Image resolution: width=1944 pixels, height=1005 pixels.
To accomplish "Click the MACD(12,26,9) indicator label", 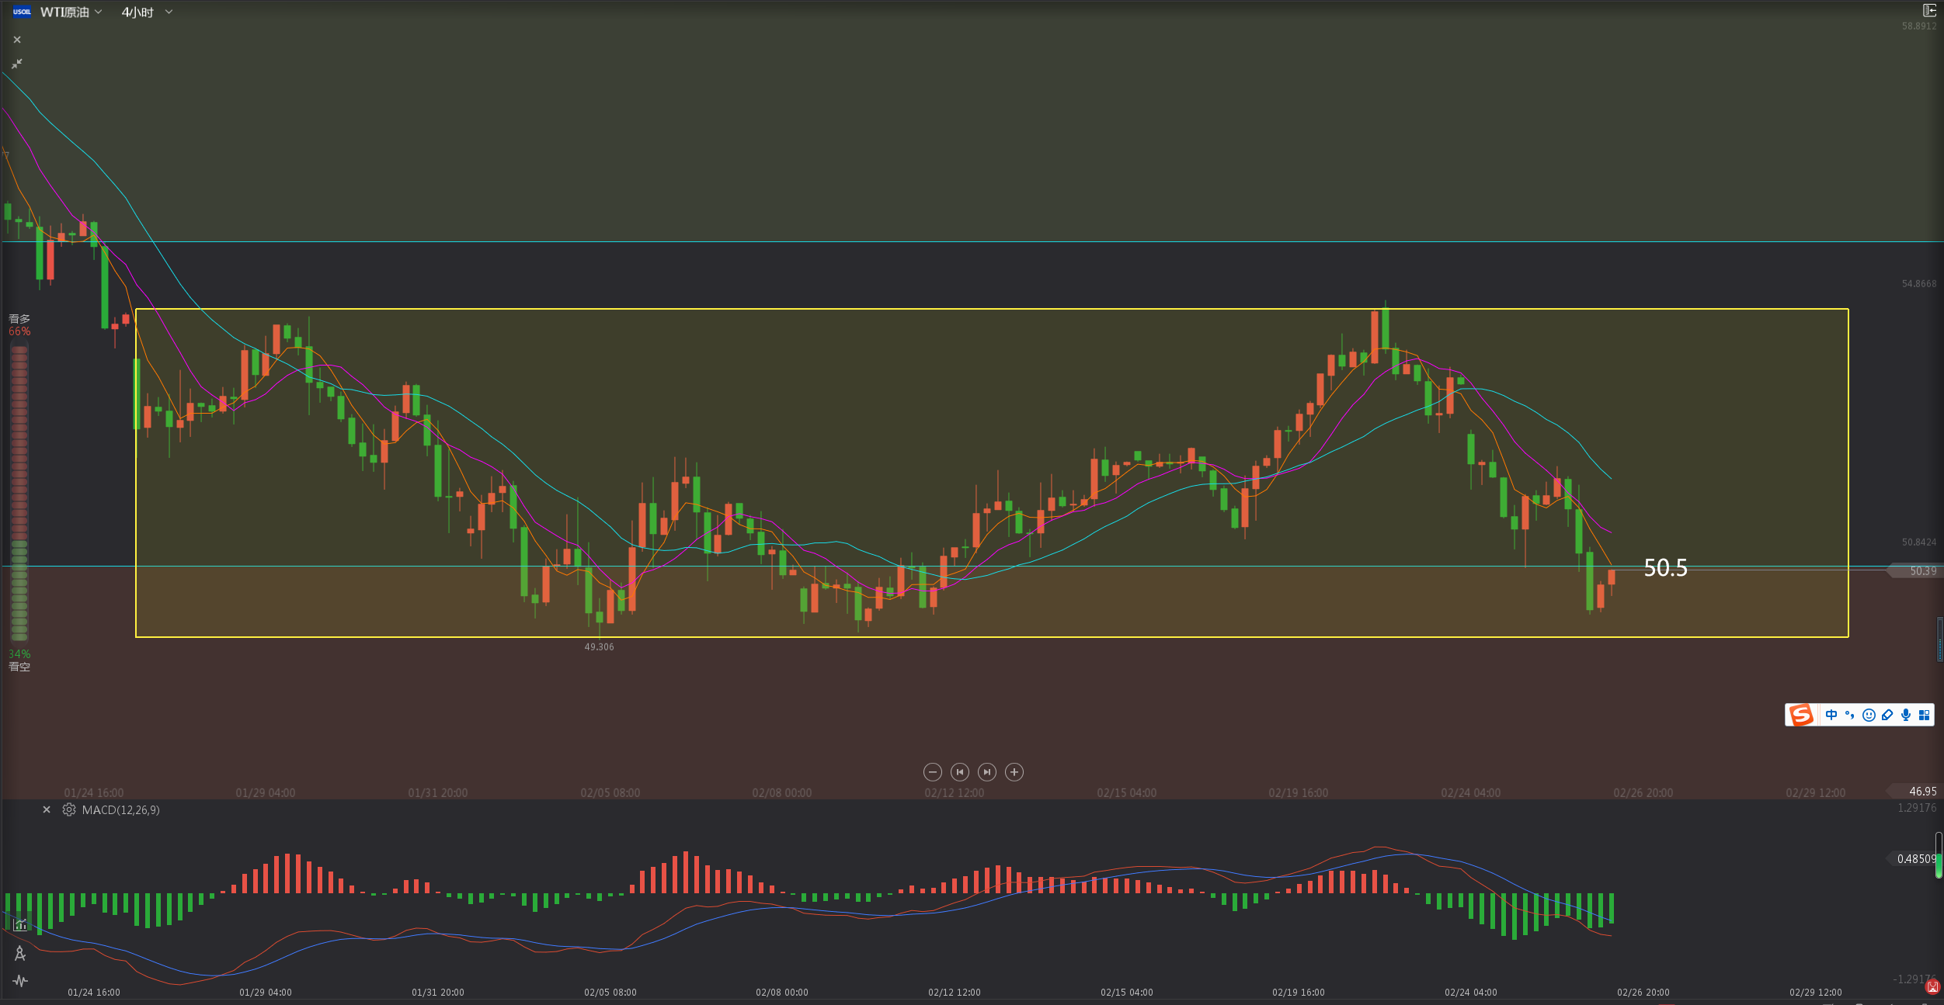I will pos(121,809).
